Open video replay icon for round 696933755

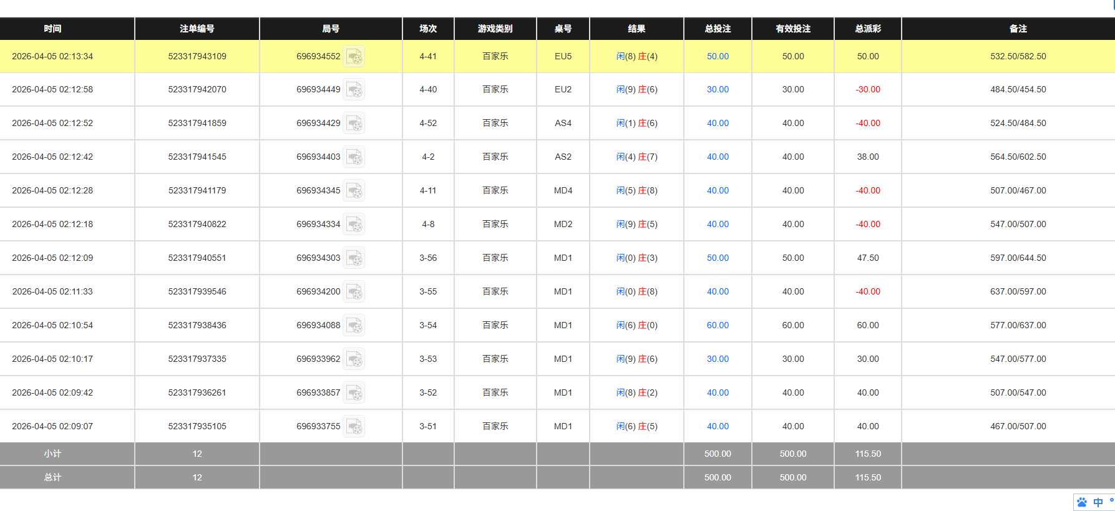(x=354, y=426)
